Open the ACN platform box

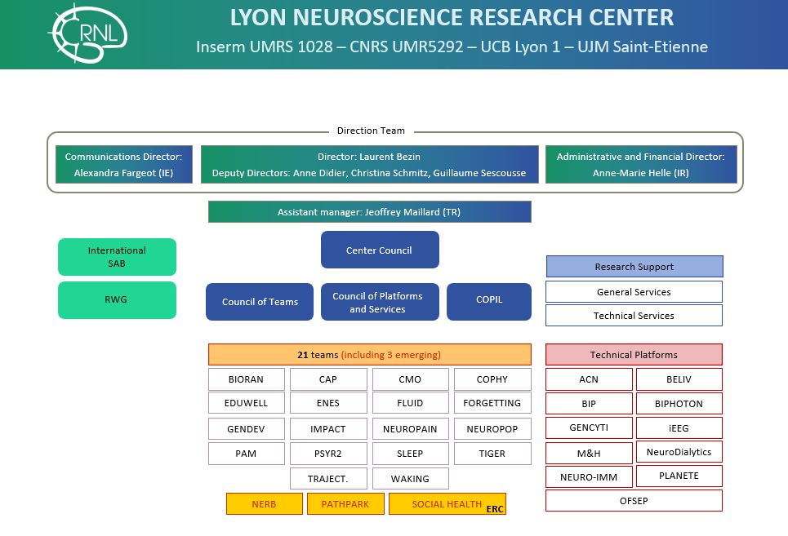tap(589, 379)
